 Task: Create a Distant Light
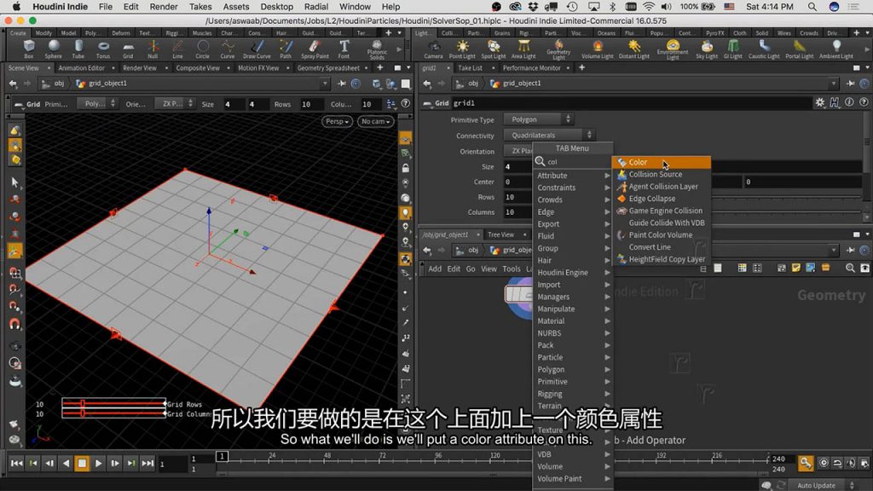633,49
